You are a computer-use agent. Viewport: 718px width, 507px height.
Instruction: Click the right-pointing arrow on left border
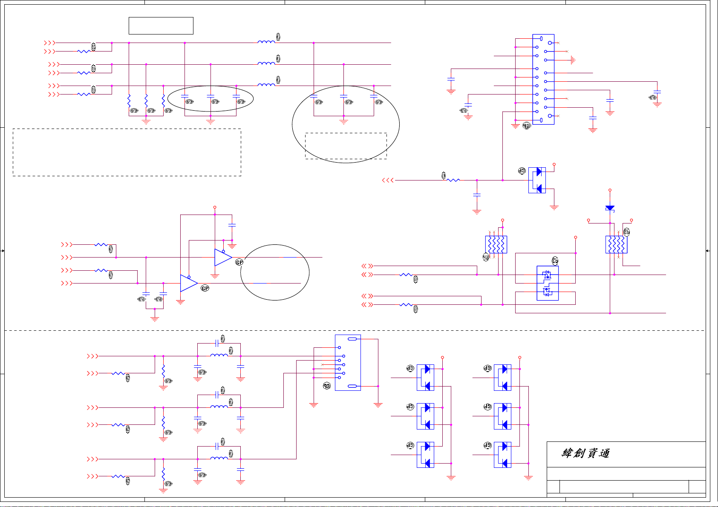[x=3, y=251]
